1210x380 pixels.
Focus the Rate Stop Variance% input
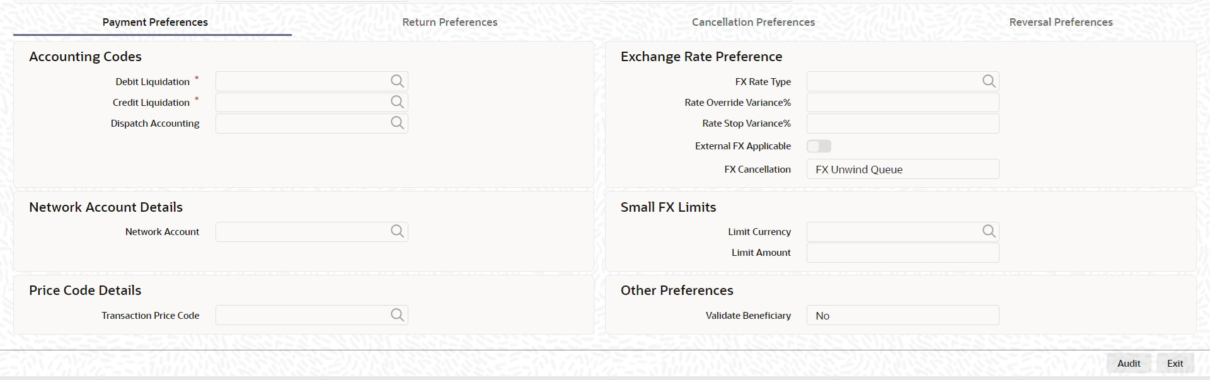[902, 123]
